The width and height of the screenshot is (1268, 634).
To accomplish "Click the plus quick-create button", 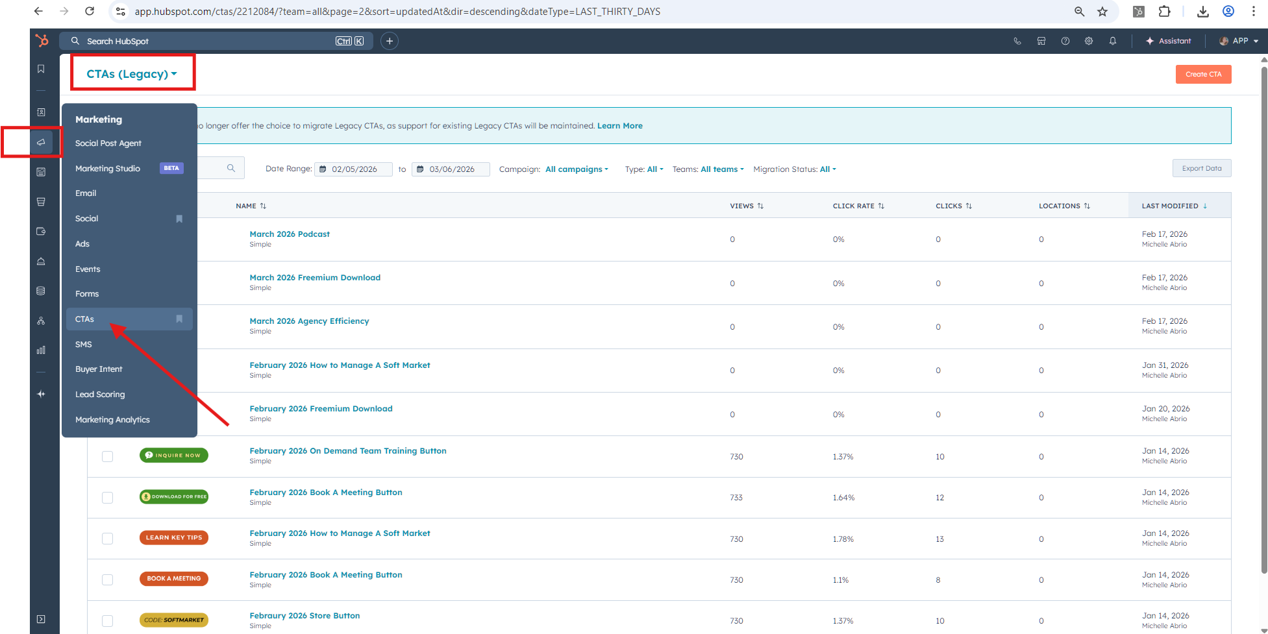I will click(390, 41).
